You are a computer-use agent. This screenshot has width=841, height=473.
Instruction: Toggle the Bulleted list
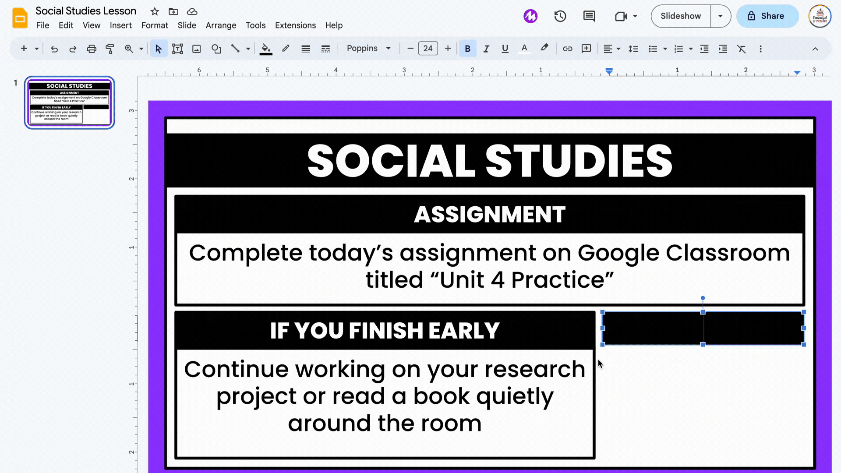653,49
